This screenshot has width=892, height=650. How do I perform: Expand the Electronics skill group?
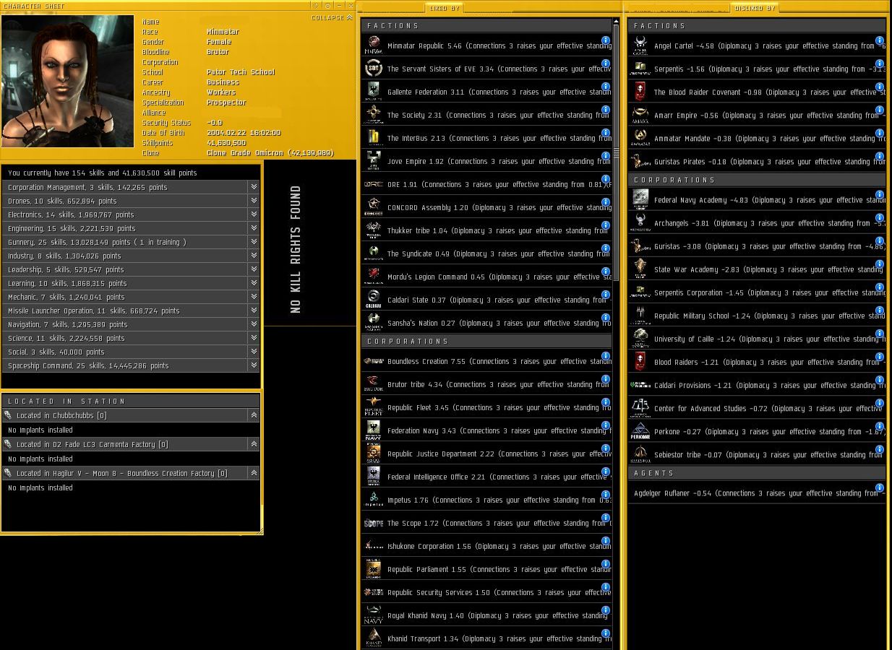(254, 214)
